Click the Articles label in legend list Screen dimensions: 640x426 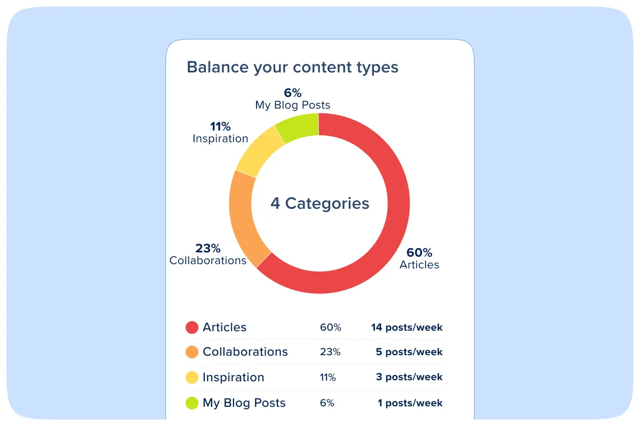[225, 327]
